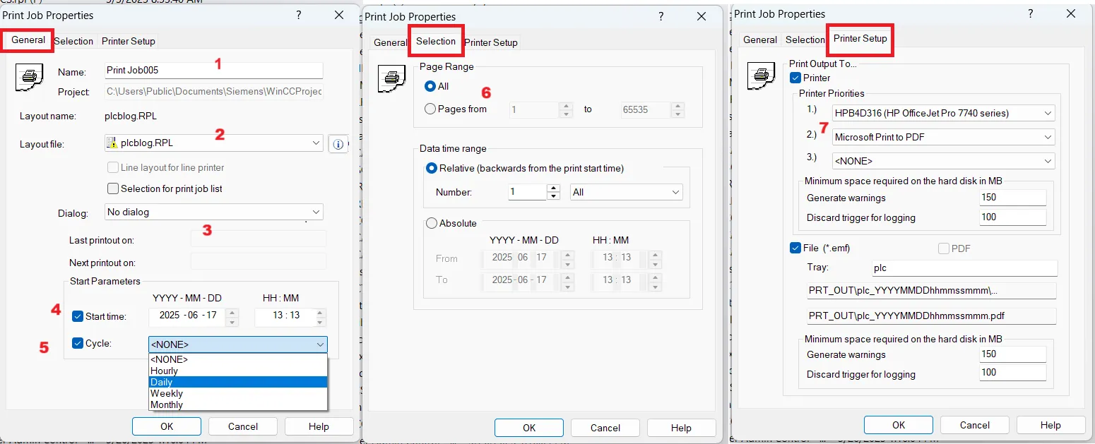The width and height of the screenshot is (1095, 444).
Task: Switch to Absolute data time range
Action: [432, 223]
